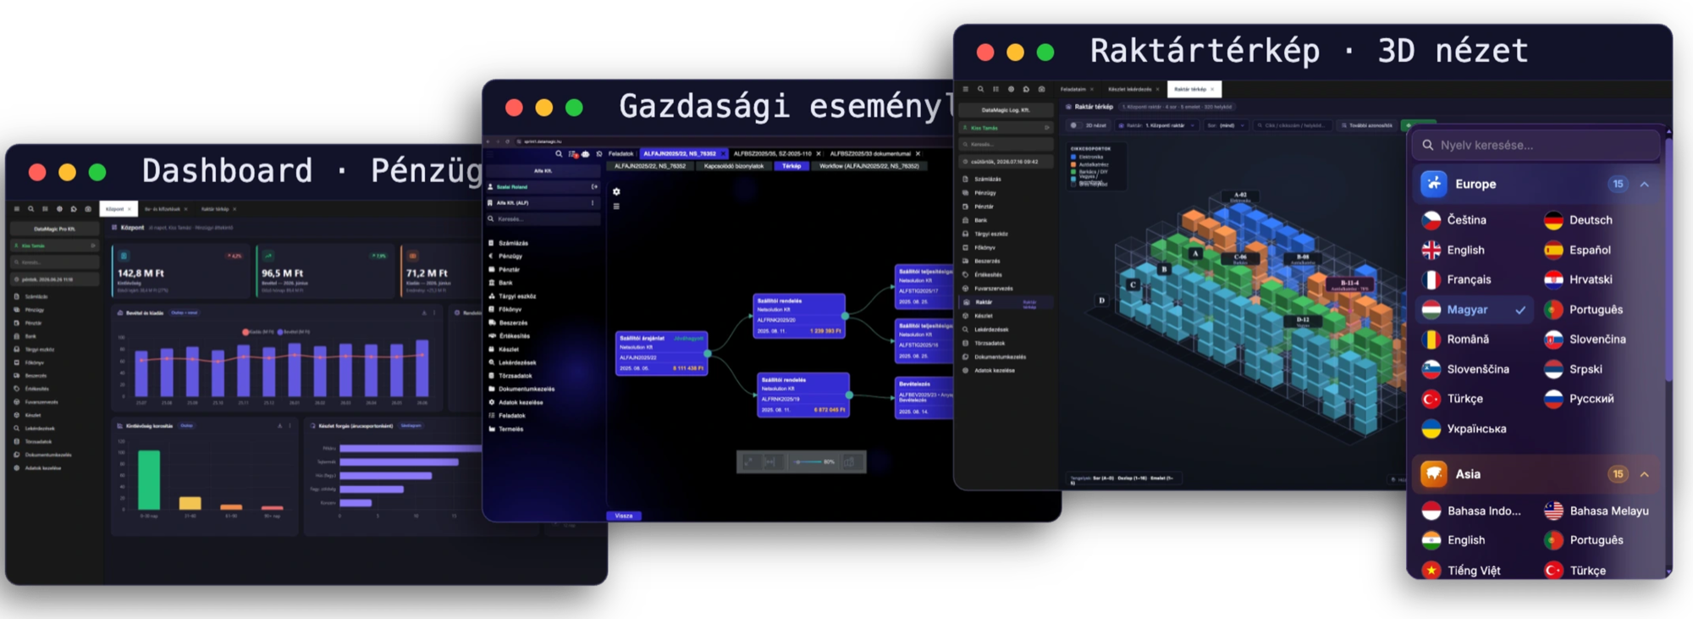Open Raktár item in Raktártérkép sidebar
Viewport: 1693px width, 619px height.
[x=1007, y=302]
